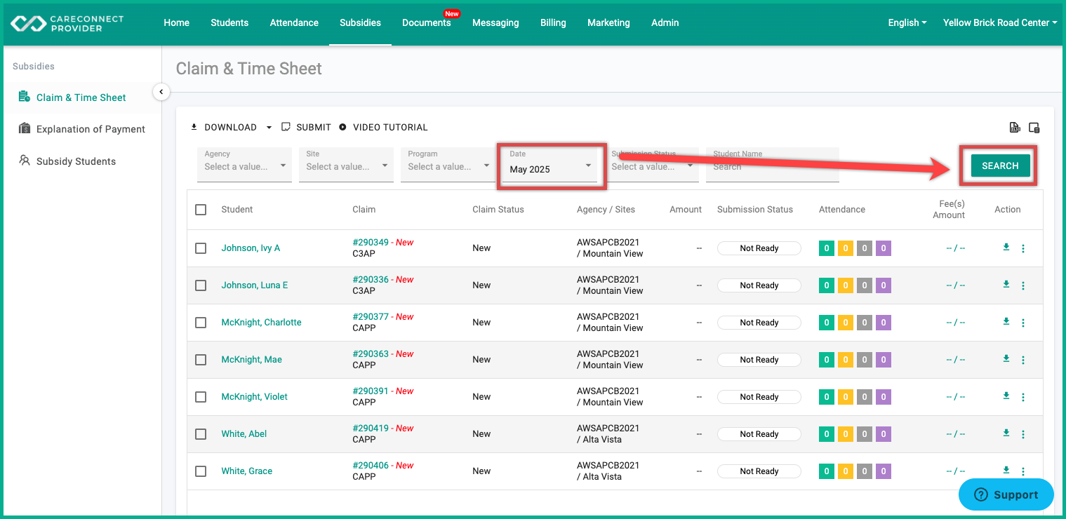Download claim for White, Abel

pos(1006,433)
